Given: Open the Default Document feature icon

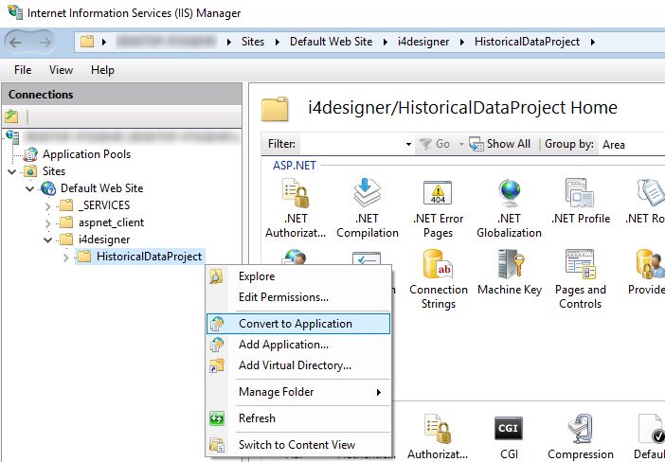Looking at the screenshot, I should pyautogui.click(x=651, y=428).
